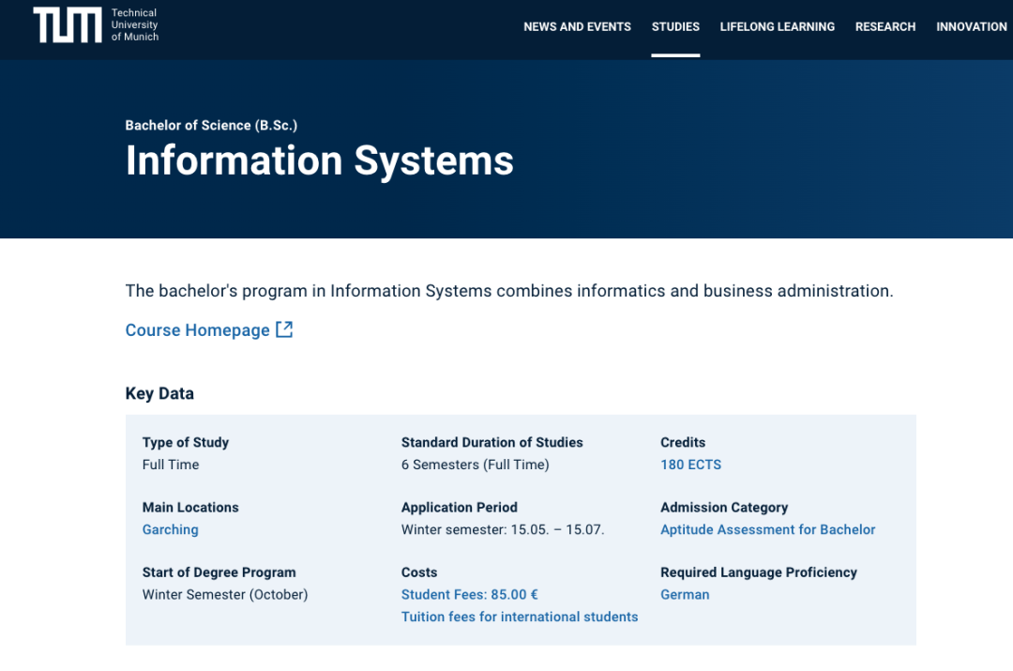Open the Research navigation item
Viewport: 1013px width, 671px height.
coord(885,26)
